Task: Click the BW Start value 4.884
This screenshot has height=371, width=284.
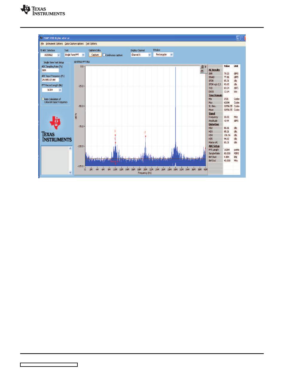Action: click(227, 157)
